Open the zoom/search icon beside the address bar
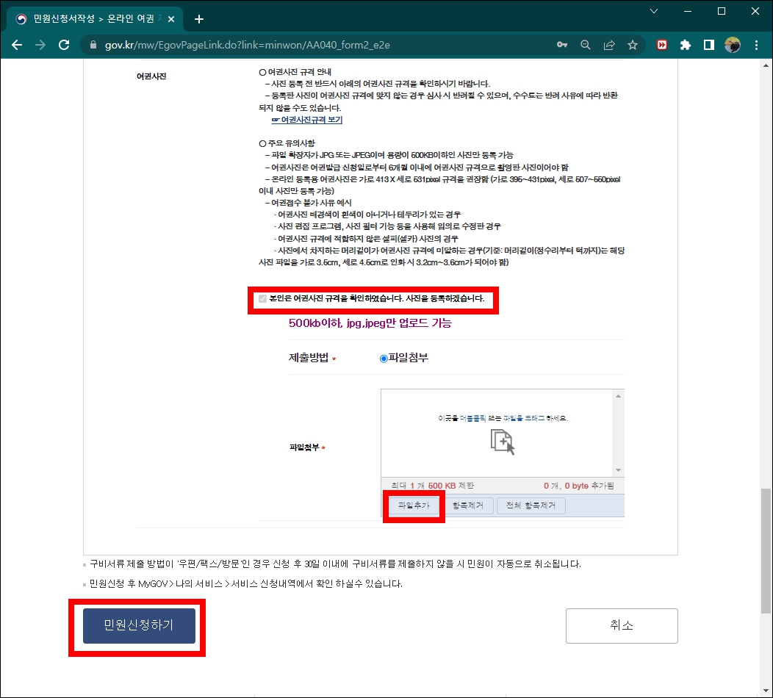The image size is (773, 698). click(x=586, y=45)
